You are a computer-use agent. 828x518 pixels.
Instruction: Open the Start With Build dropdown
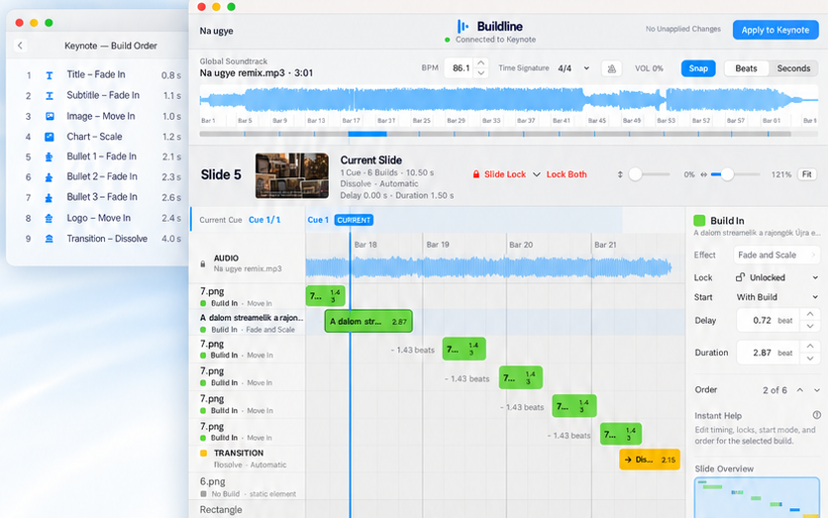point(776,297)
